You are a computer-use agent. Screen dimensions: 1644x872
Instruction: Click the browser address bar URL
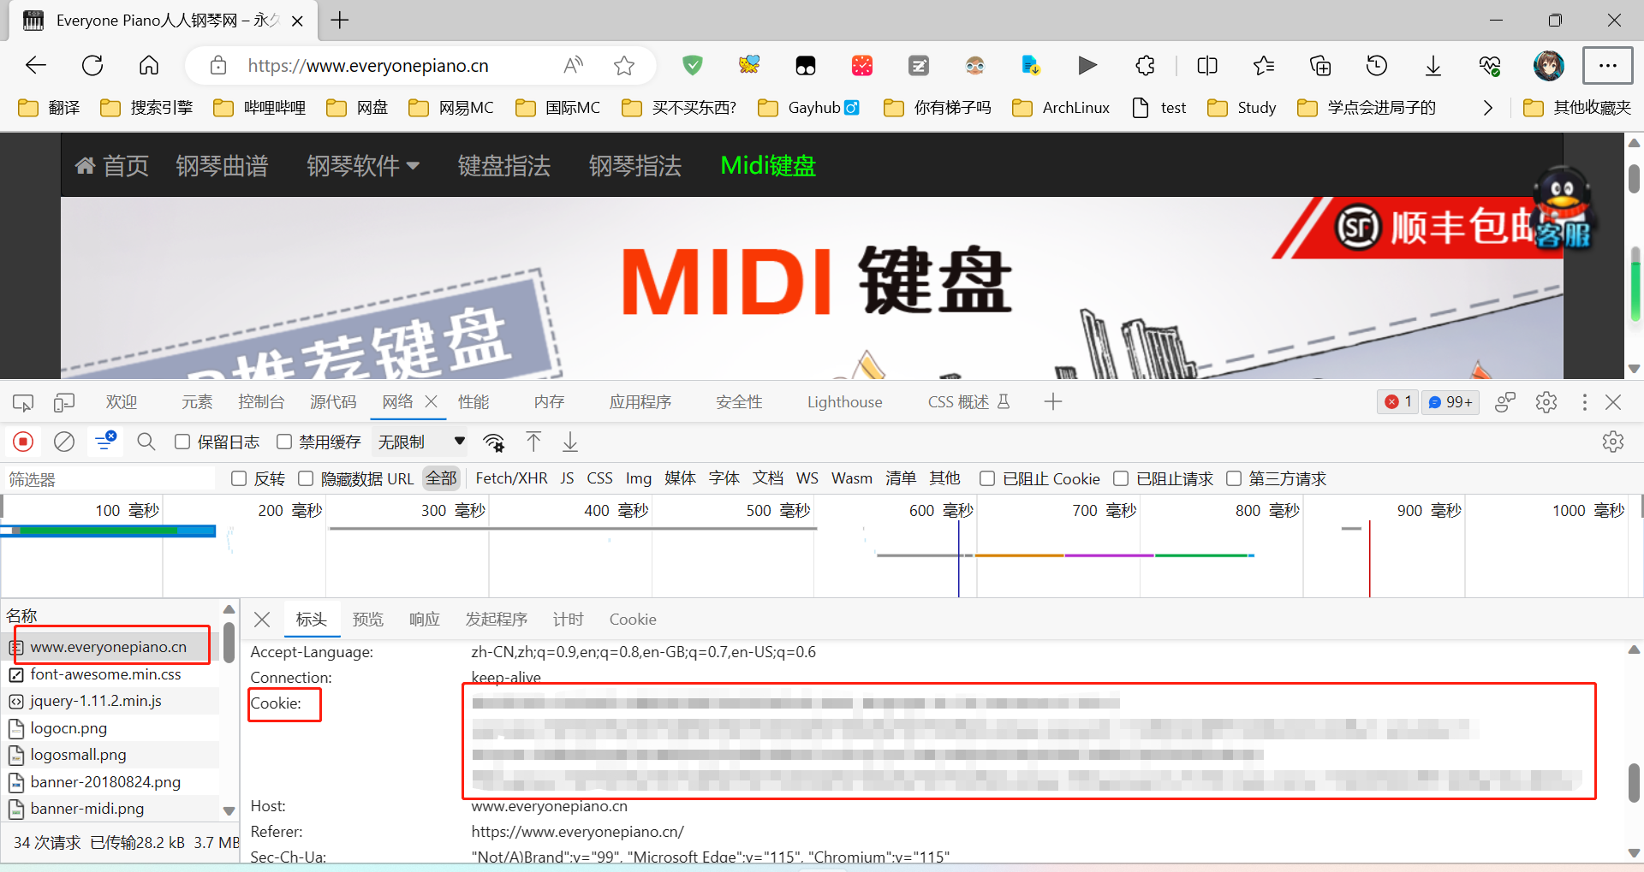pyautogui.click(x=368, y=66)
